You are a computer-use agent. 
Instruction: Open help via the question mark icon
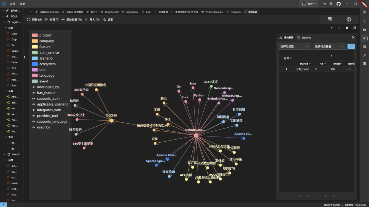pyautogui.click(x=364, y=21)
